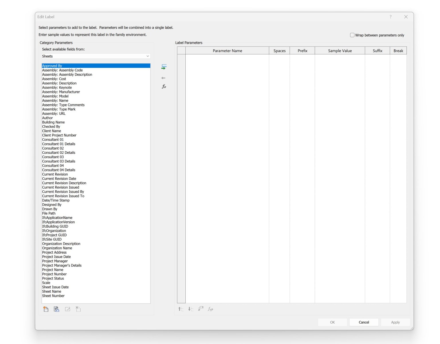Enable Wrap between parameters only
440x344 pixels.
tap(352, 35)
